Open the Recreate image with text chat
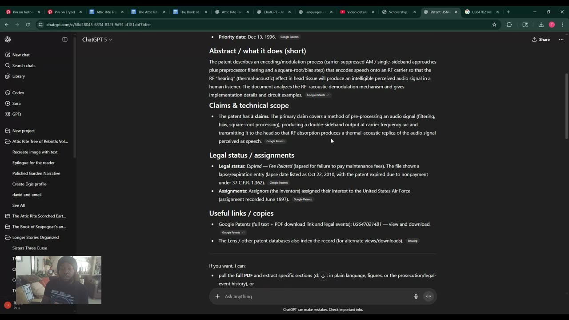 point(35,152)
